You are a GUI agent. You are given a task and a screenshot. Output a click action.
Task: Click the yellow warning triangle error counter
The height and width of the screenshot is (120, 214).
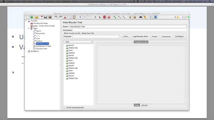coord(178,17)
